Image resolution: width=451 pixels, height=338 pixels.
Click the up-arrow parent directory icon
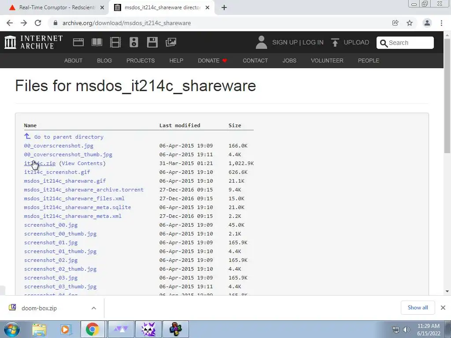click(27, 136)
